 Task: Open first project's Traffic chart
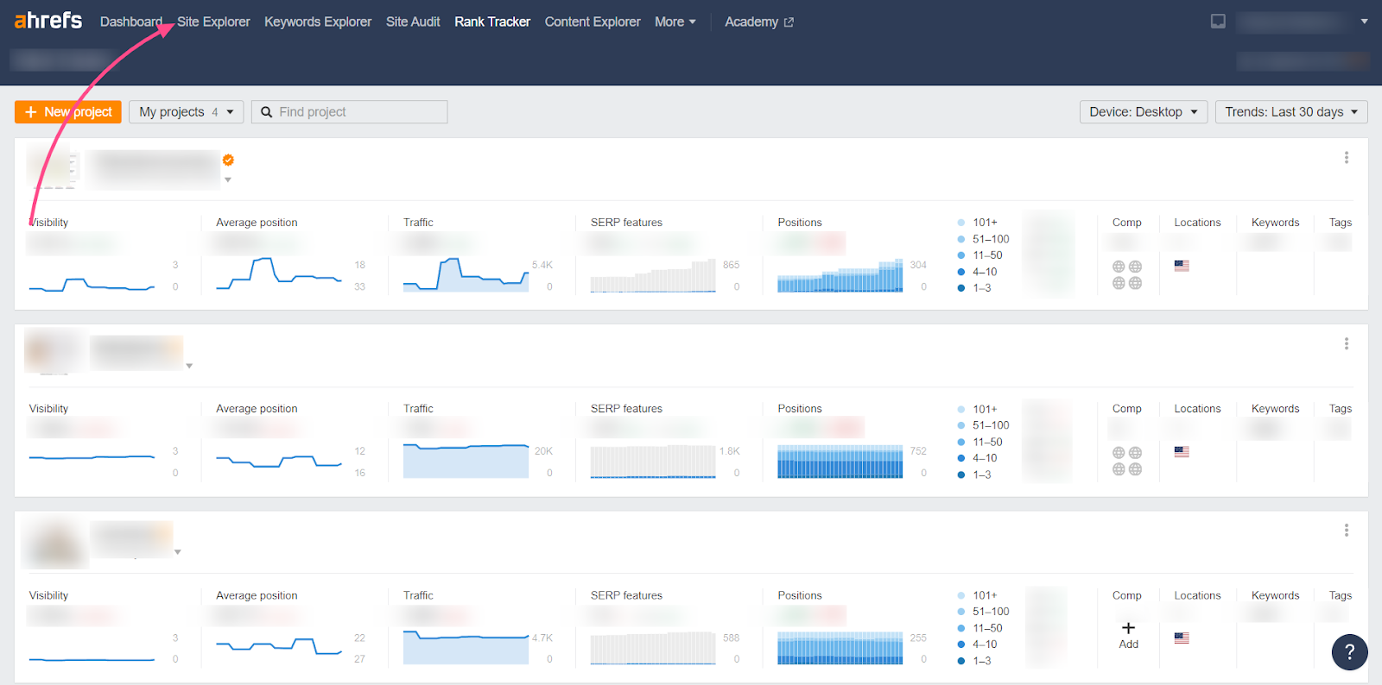[x=466, y=274]
